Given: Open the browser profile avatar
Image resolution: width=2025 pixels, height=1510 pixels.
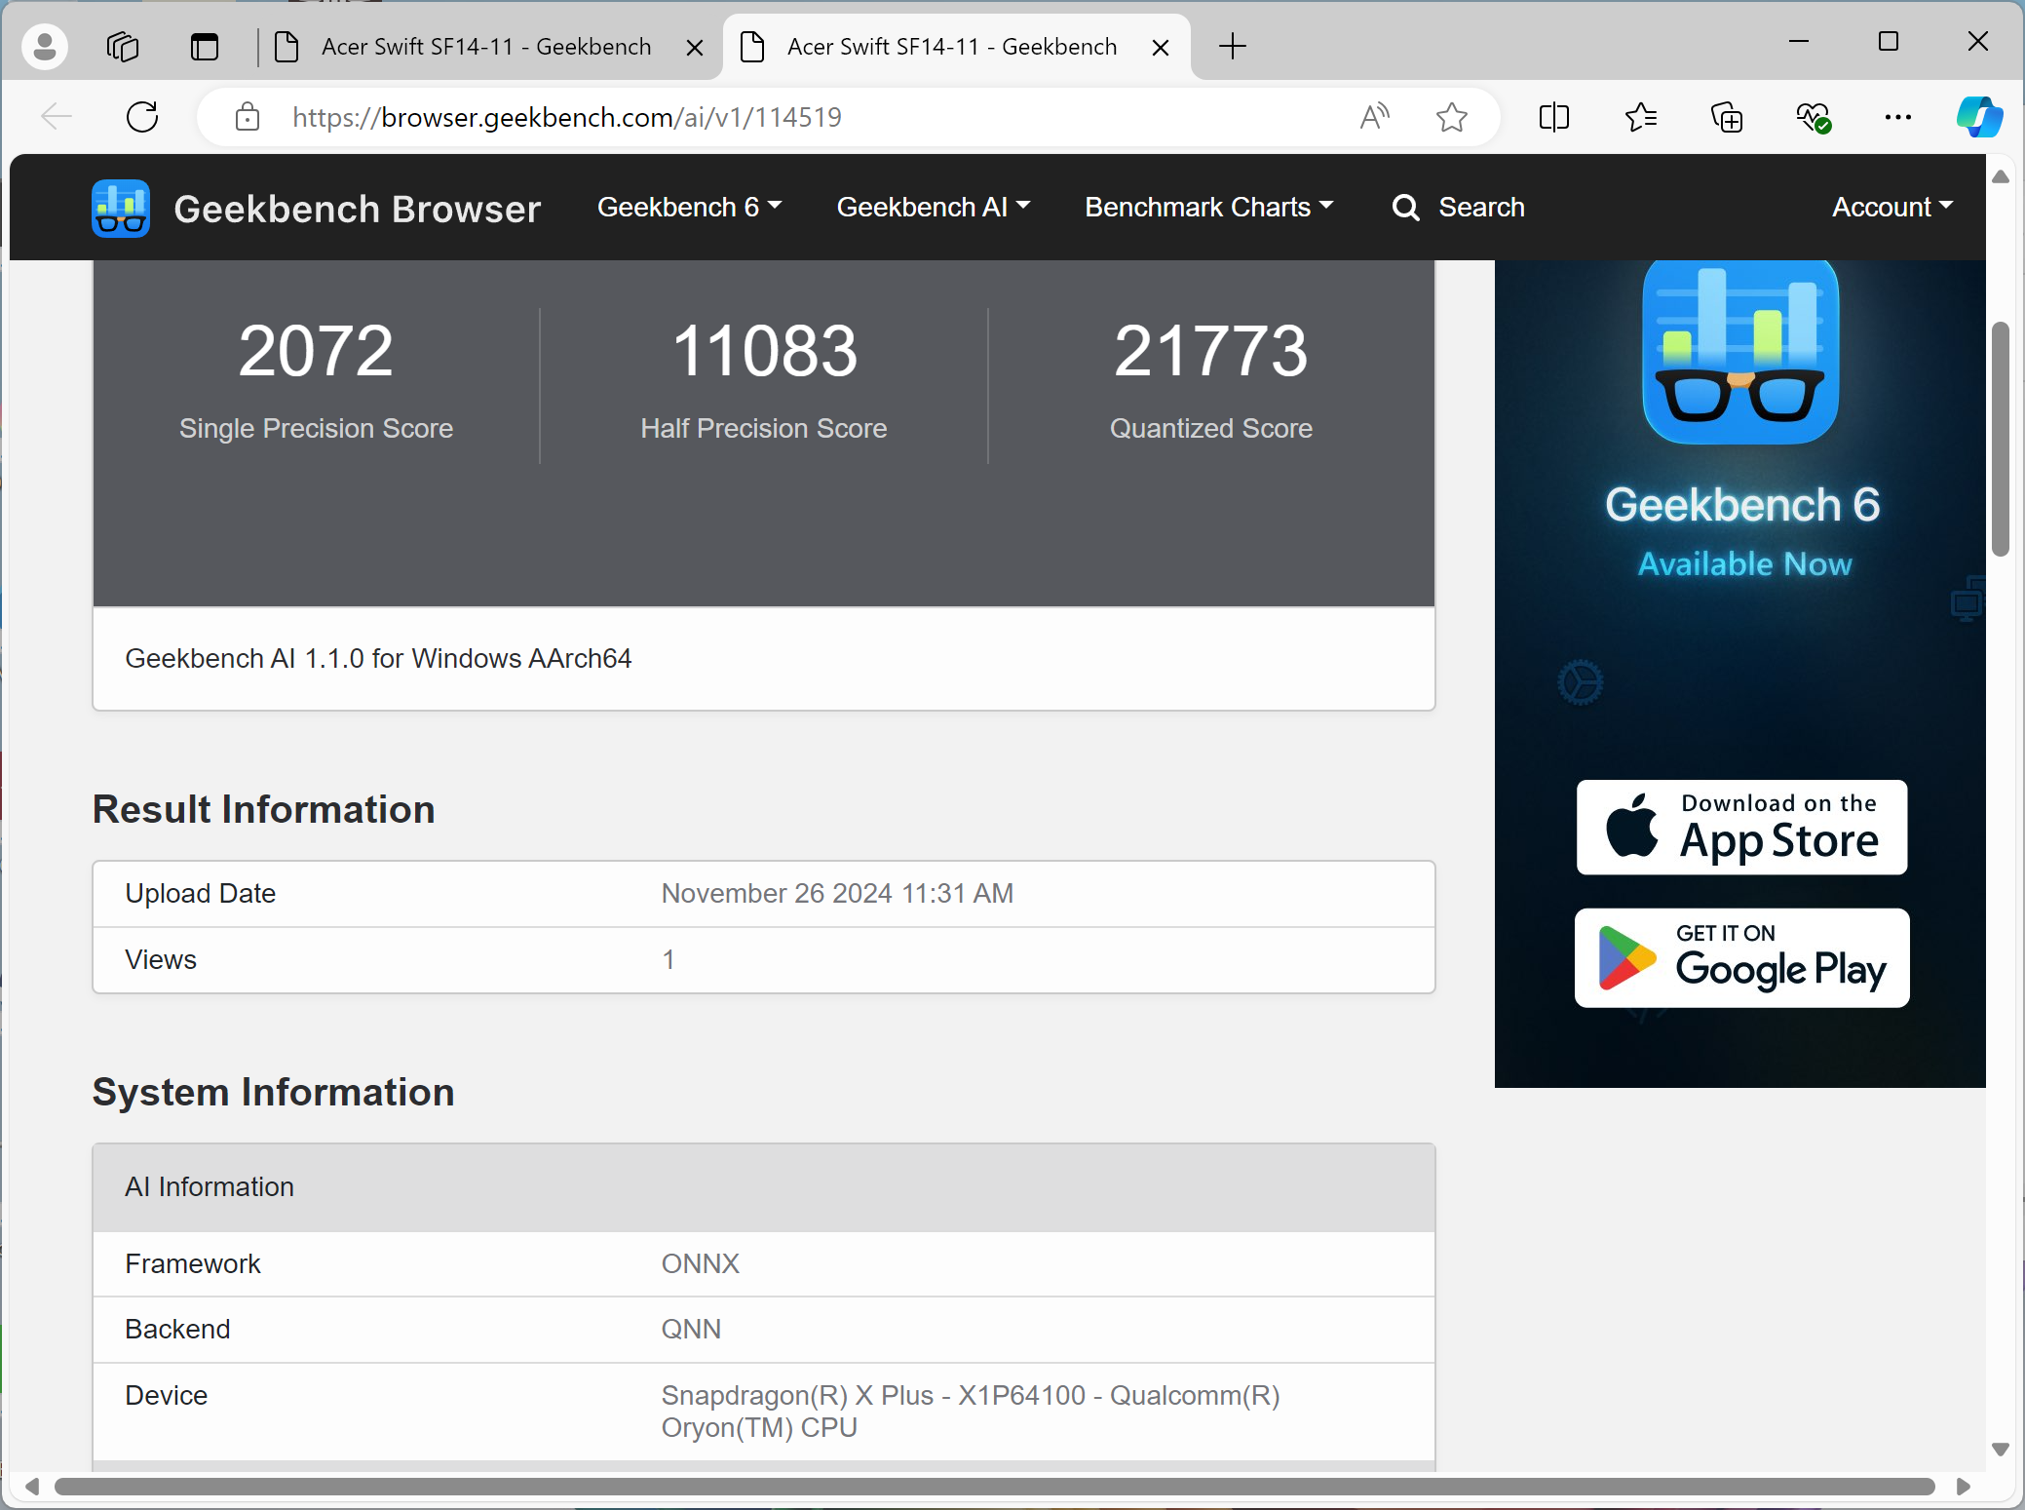Looking at the screenshot, I should click(45, 46).
